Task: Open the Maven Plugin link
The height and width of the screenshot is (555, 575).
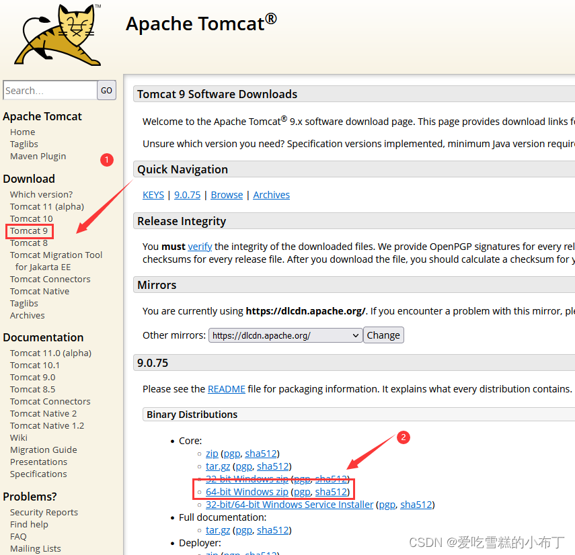Action: click(x=38, y=156)
